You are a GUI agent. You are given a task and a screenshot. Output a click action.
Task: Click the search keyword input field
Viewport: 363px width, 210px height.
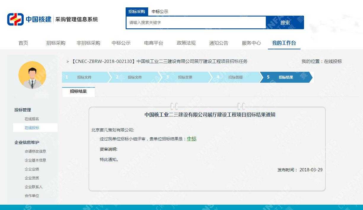196,22
